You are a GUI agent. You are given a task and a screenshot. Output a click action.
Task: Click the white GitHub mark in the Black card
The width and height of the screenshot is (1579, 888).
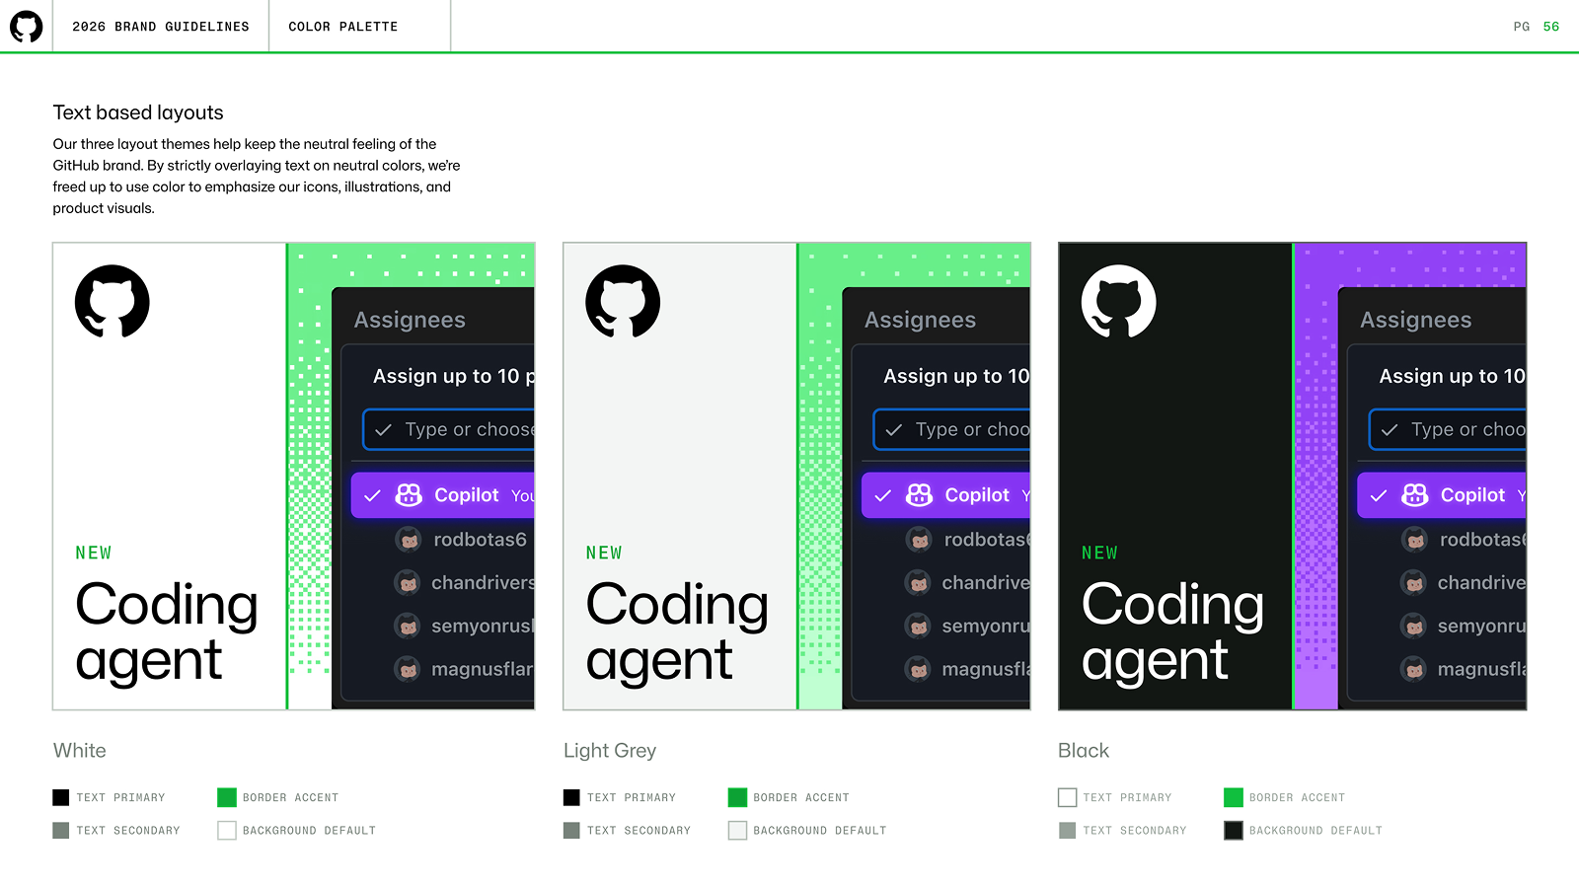coord(1118,302)
